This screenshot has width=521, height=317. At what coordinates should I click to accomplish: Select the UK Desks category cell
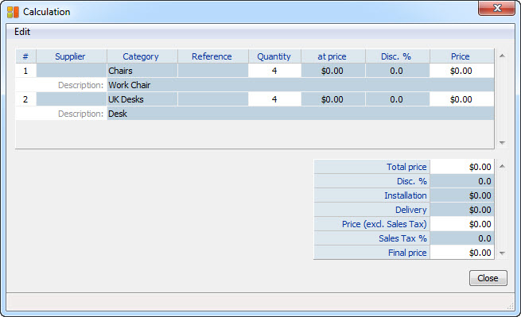pos(142,99)
